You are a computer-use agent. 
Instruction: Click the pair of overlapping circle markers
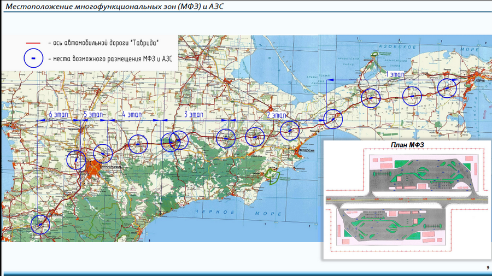[x=175, y=141]
